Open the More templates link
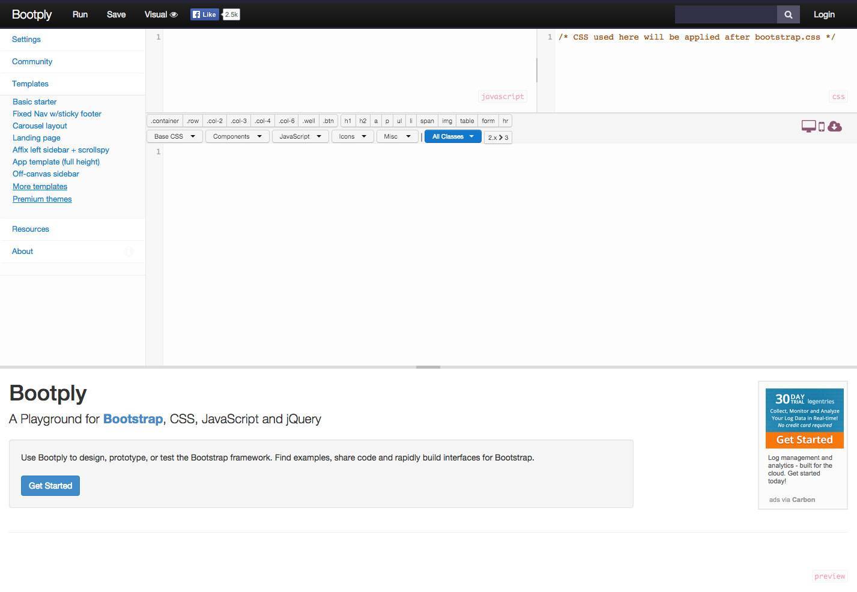 coord(40,187)
